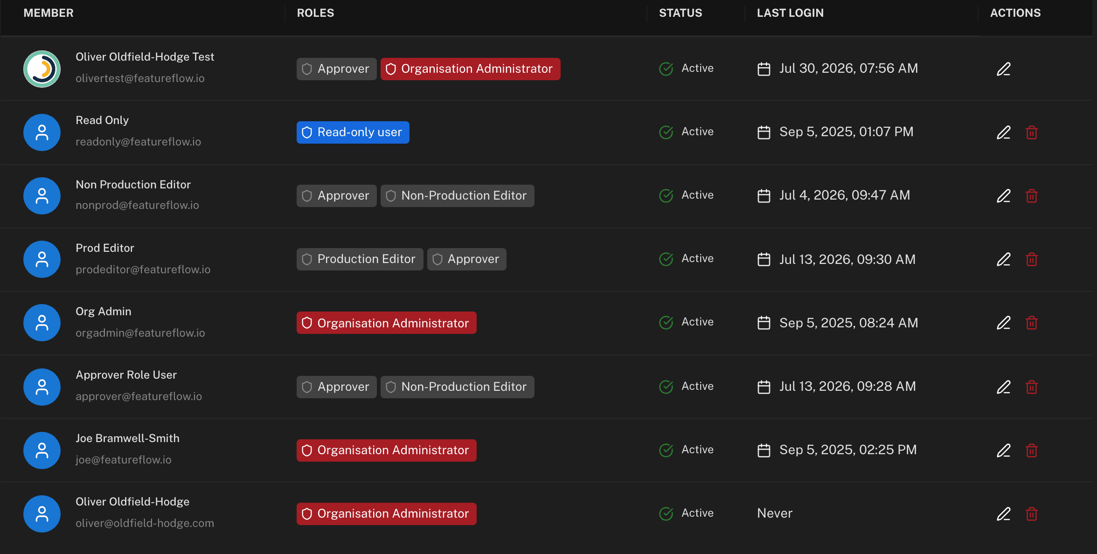The image size is (1097, 554).
Task: Click calendar icon beside Jul 4, 2026 login
Action: click(x=764, y=196)
